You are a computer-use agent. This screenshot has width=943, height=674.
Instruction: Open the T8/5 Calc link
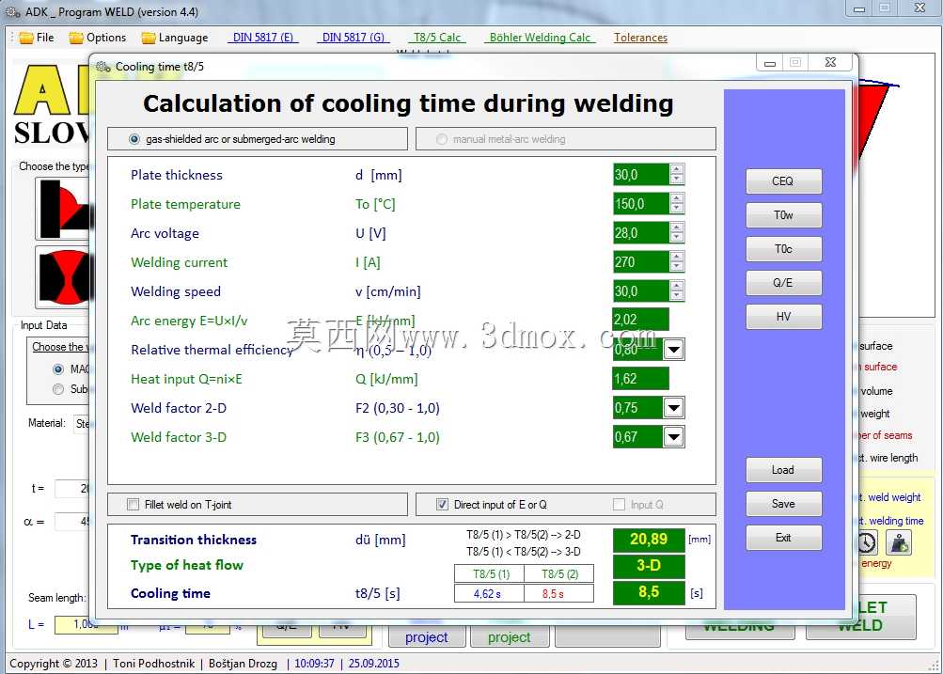[436, 38]
